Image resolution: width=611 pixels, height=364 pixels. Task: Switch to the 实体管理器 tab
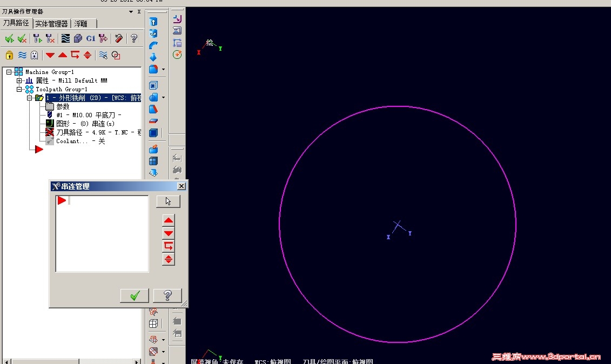pyautogui.click(x=51, y=23)
